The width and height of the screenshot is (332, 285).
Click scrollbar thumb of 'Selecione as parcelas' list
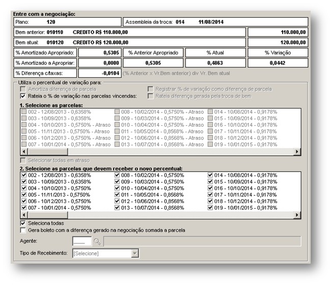tap(48, 152)
